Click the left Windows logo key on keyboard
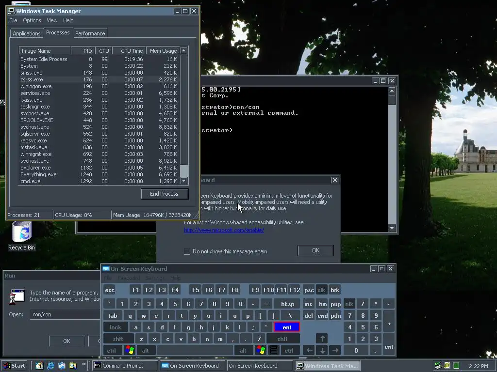Image resolution: width=497 pixels, height=372 pixels. (130, 350)
